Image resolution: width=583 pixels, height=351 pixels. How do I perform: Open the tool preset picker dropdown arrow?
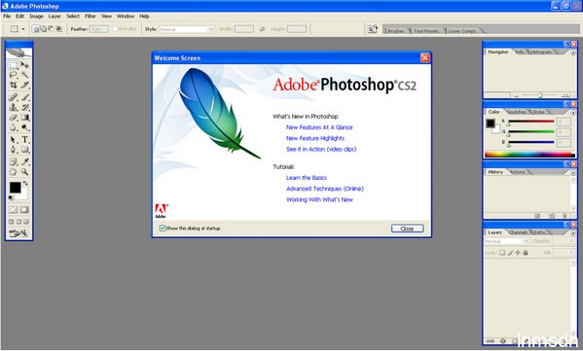23,29
